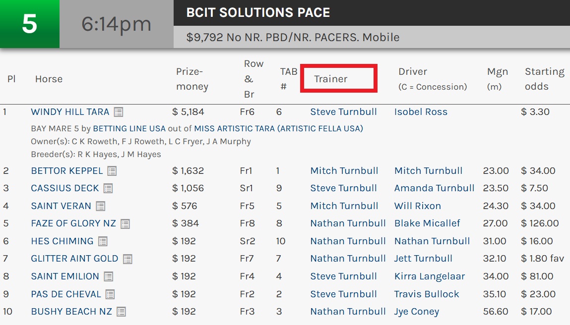Open details icon next to PAS DE CHEVAL
570x325 pixels.
110,294
